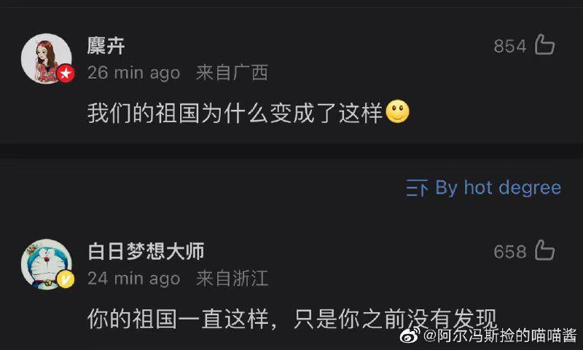583x350 pixels.
Task: Click the 来自广西 location label
Action: tap(232, 73)
